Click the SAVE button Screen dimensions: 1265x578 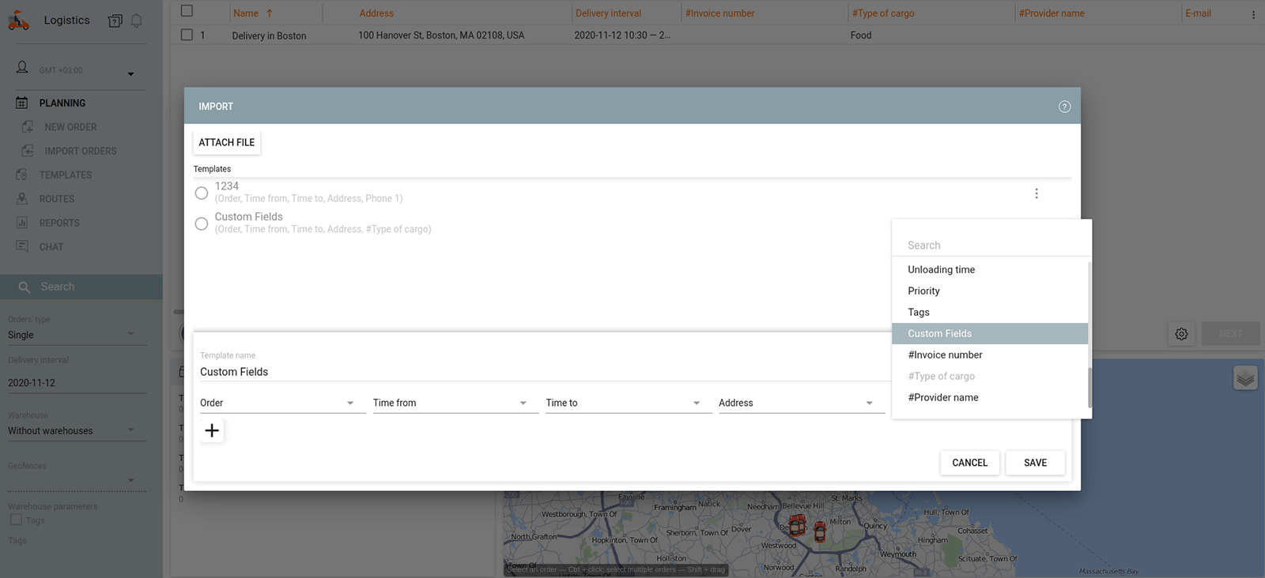pyautogui.click(x=1035, y=463)
